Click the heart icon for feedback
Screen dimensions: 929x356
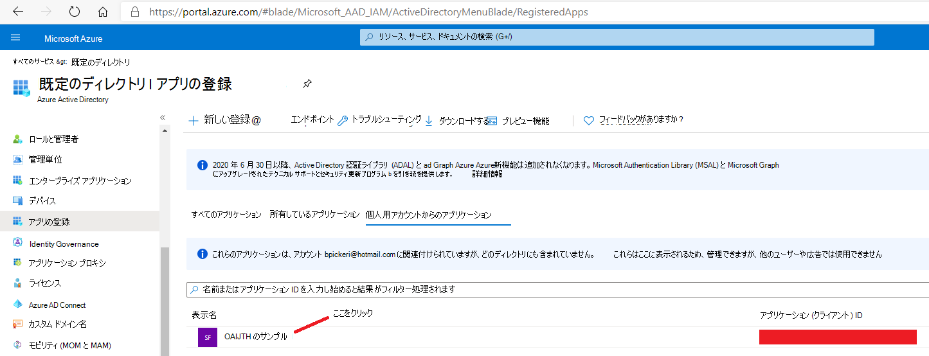(588, 120)
